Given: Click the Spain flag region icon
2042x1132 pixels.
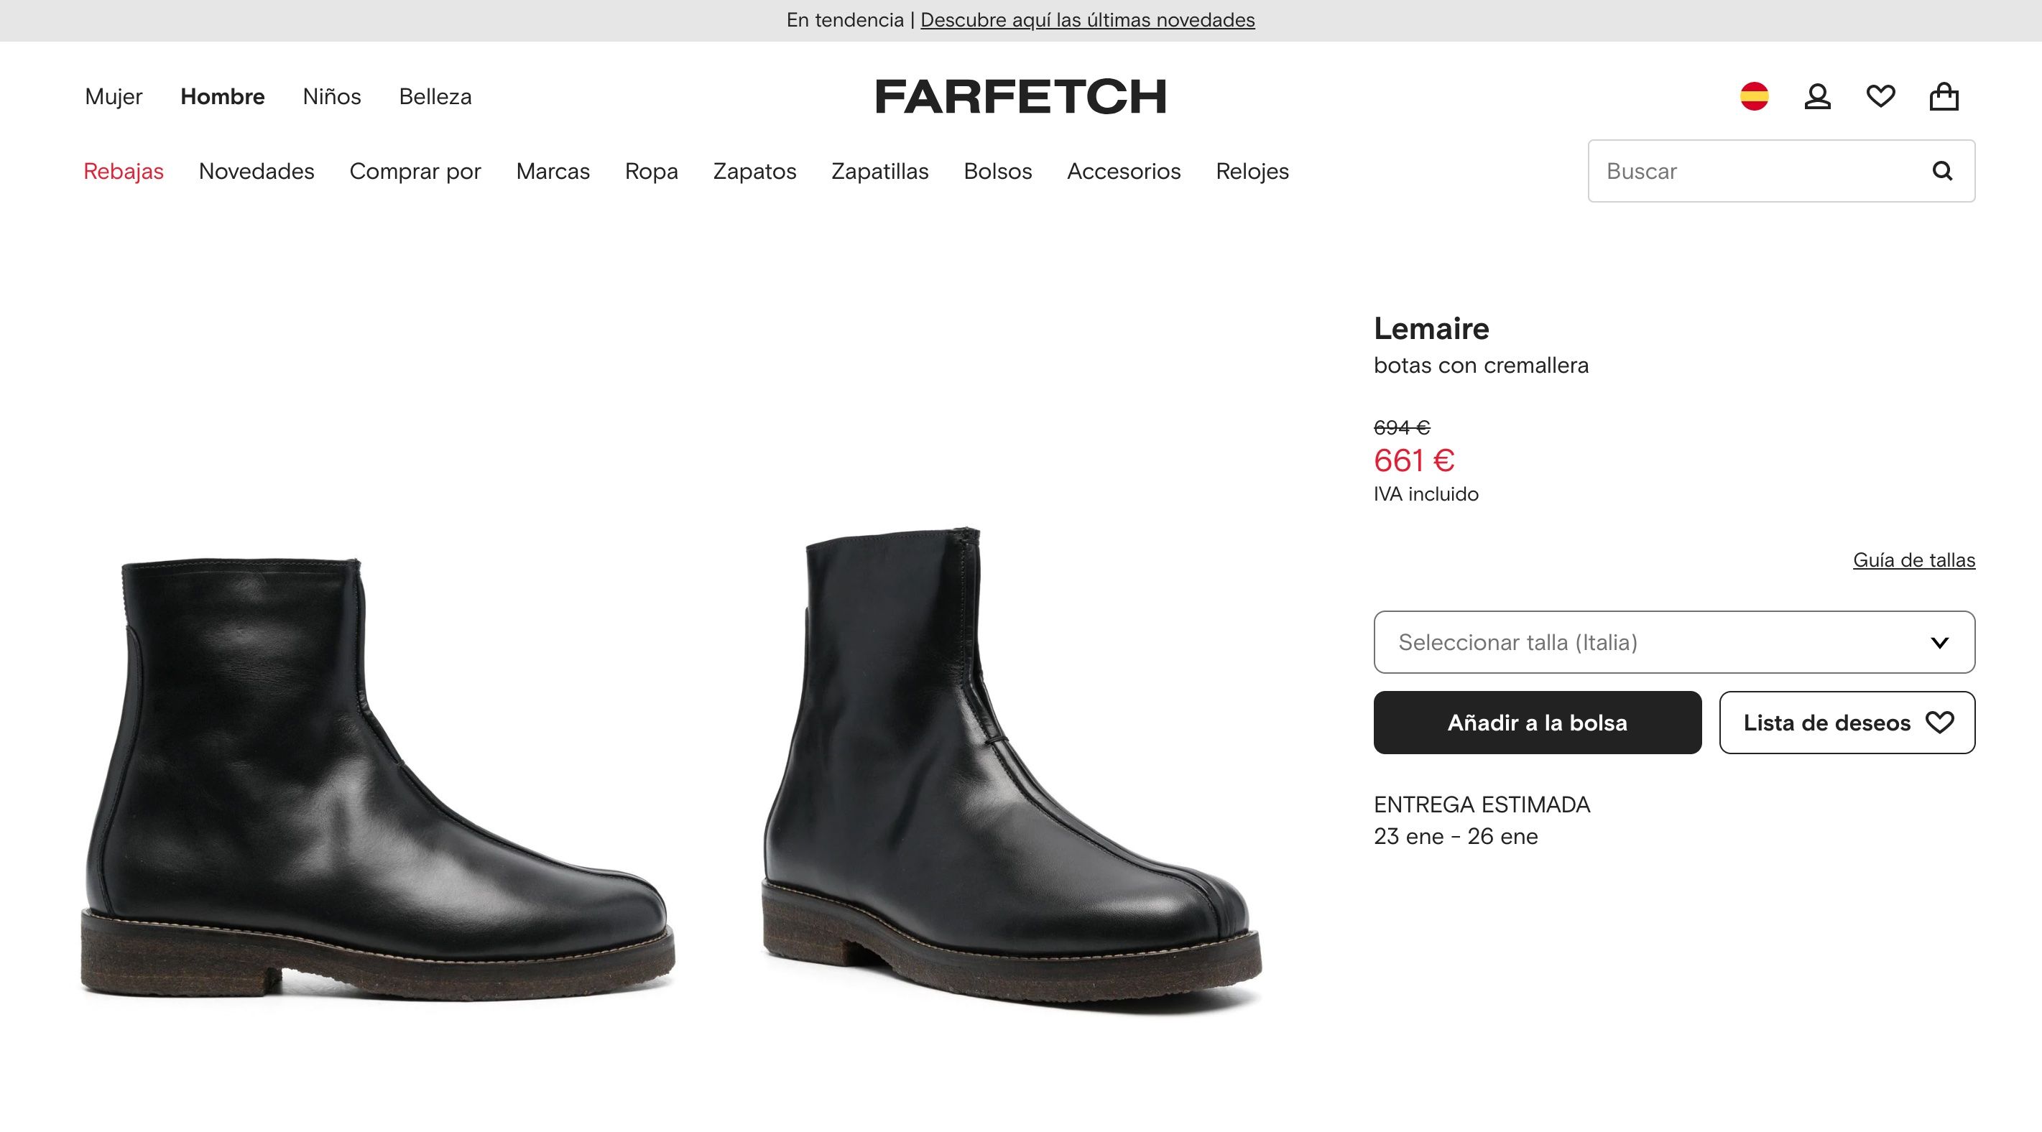Looking at the screenshot, I should point(1756,96).
